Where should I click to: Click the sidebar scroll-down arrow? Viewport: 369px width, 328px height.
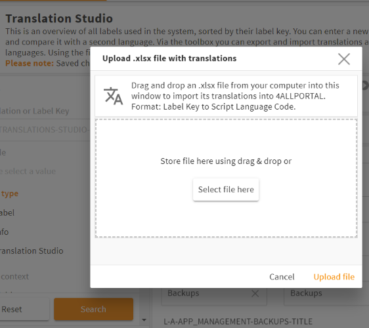point(144,320)
